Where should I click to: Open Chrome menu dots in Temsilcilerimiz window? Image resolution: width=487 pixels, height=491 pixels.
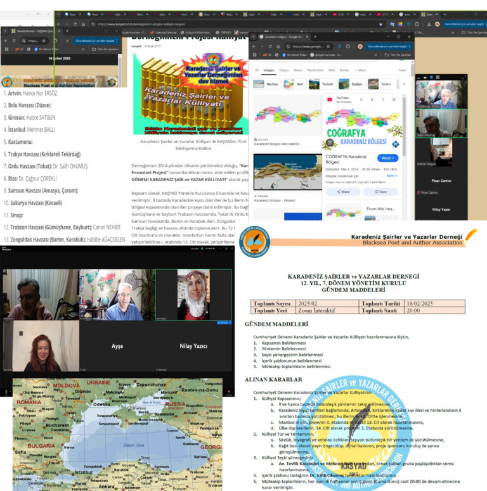(117, 41)
